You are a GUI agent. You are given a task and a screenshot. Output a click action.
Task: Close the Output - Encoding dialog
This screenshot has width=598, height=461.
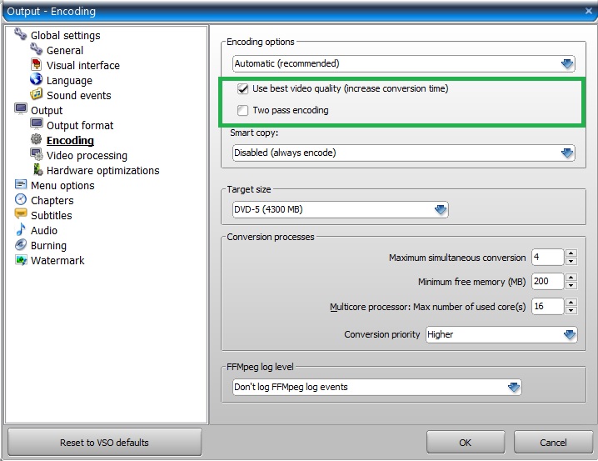pos(589,11)
